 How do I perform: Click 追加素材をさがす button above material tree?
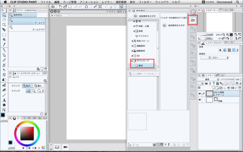[143, 16]
